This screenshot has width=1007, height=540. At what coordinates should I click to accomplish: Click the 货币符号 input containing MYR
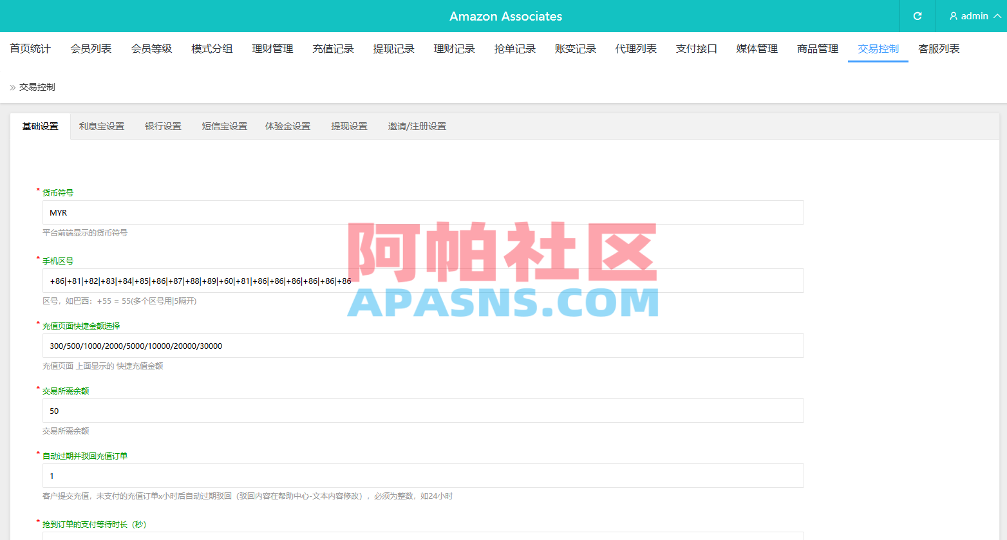click(x=423, y=212)
